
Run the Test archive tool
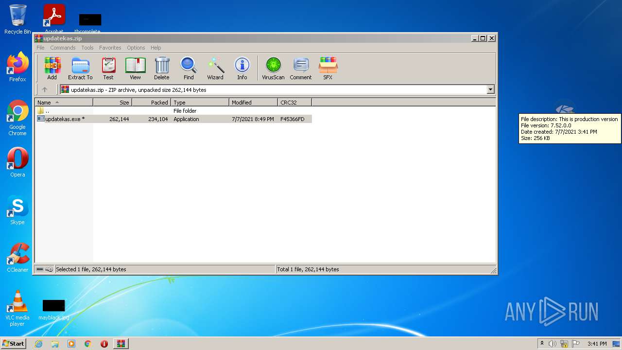(108, 68)
